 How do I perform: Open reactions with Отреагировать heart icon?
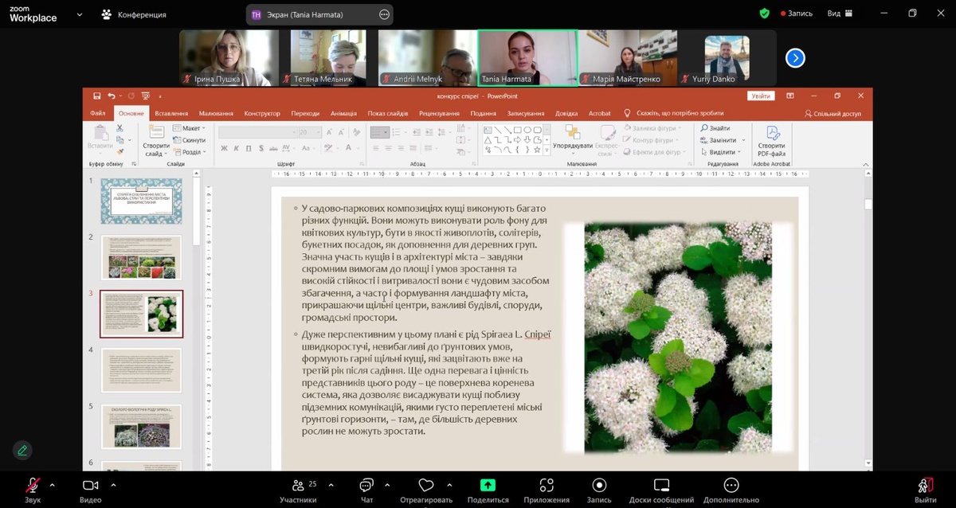[425, 489]
